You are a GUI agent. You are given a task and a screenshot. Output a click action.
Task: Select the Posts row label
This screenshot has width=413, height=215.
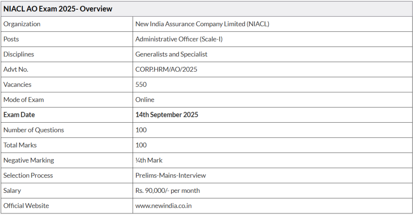tap(11, 39)
